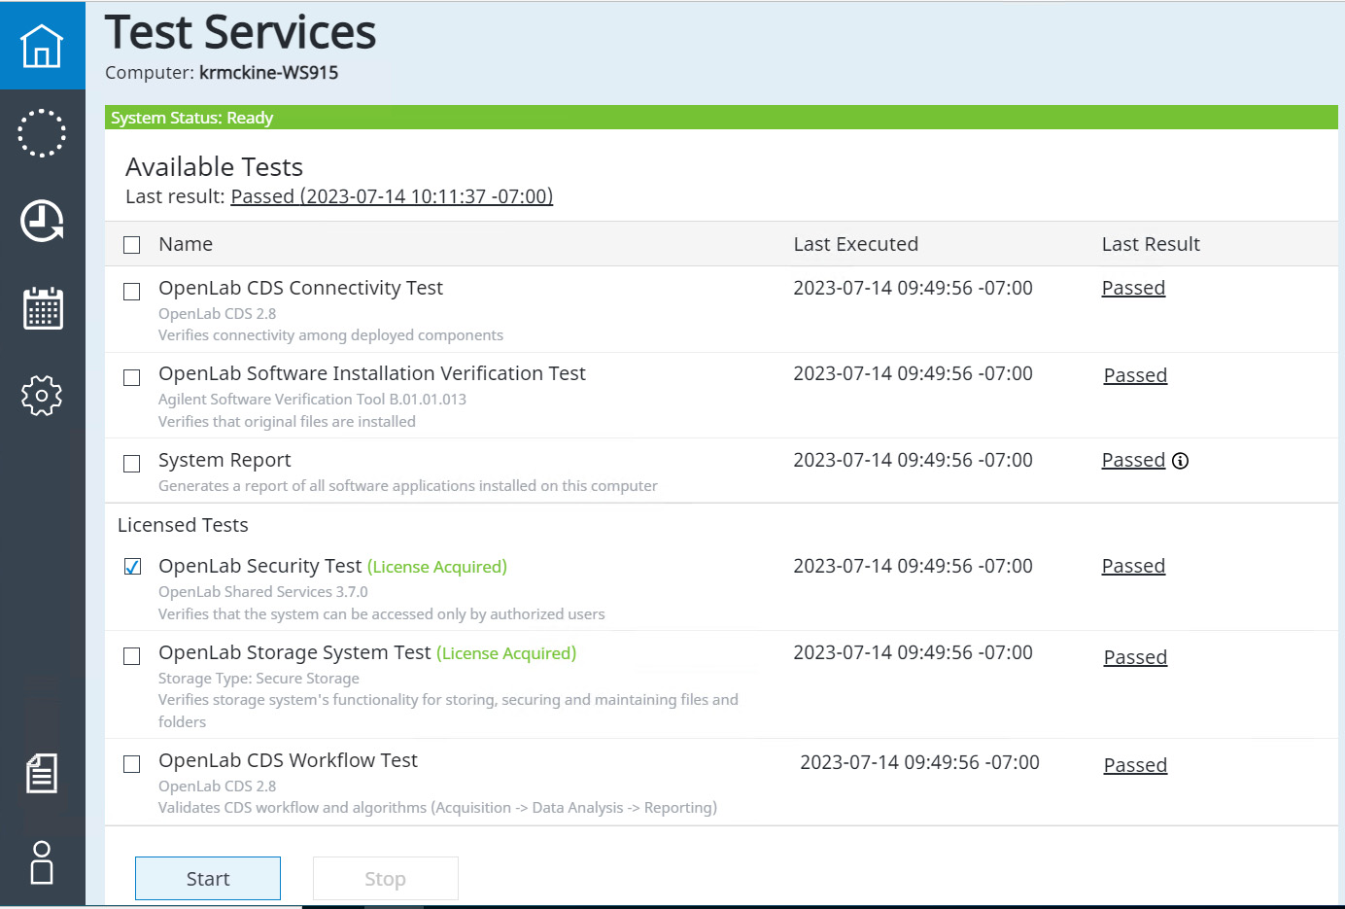Open the clock history sidebar icon
Screen dimensions: 1345x909
[42, 221]
